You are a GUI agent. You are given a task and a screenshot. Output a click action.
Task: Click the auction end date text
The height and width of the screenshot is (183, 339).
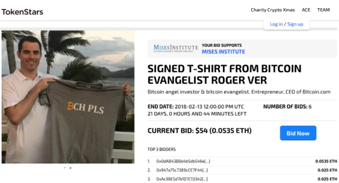195,107
